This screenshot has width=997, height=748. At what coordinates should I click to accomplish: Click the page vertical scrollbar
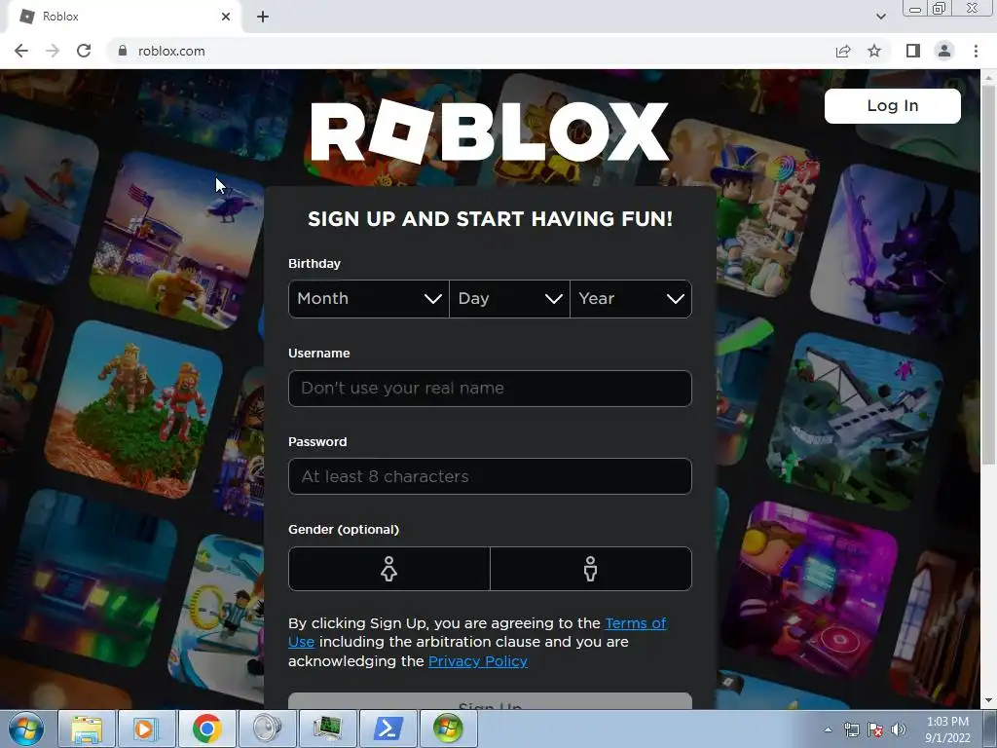[988, 274]
